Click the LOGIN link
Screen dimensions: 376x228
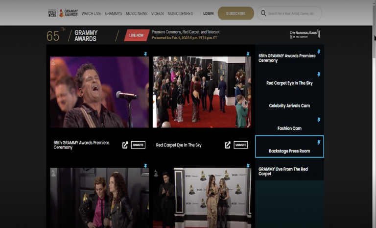coord(209,13)
